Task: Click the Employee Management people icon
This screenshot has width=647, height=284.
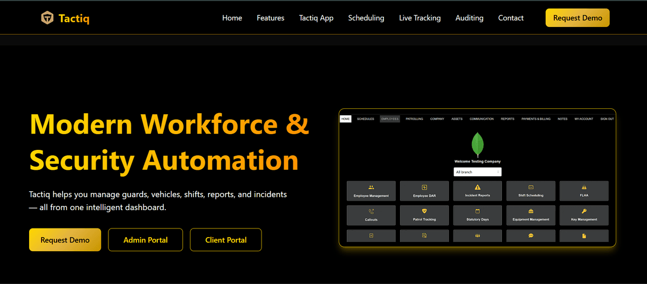Action: click(x=371, y=187)
